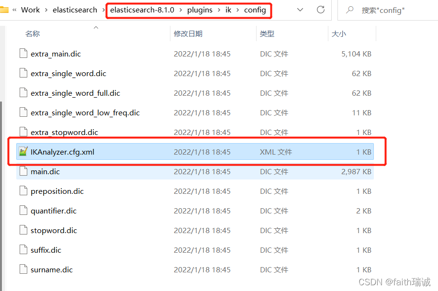The width and height of the screenshot is (438, 291).
Task: Click the XML 文件 type cell
Action: click(x=276, y=152)
